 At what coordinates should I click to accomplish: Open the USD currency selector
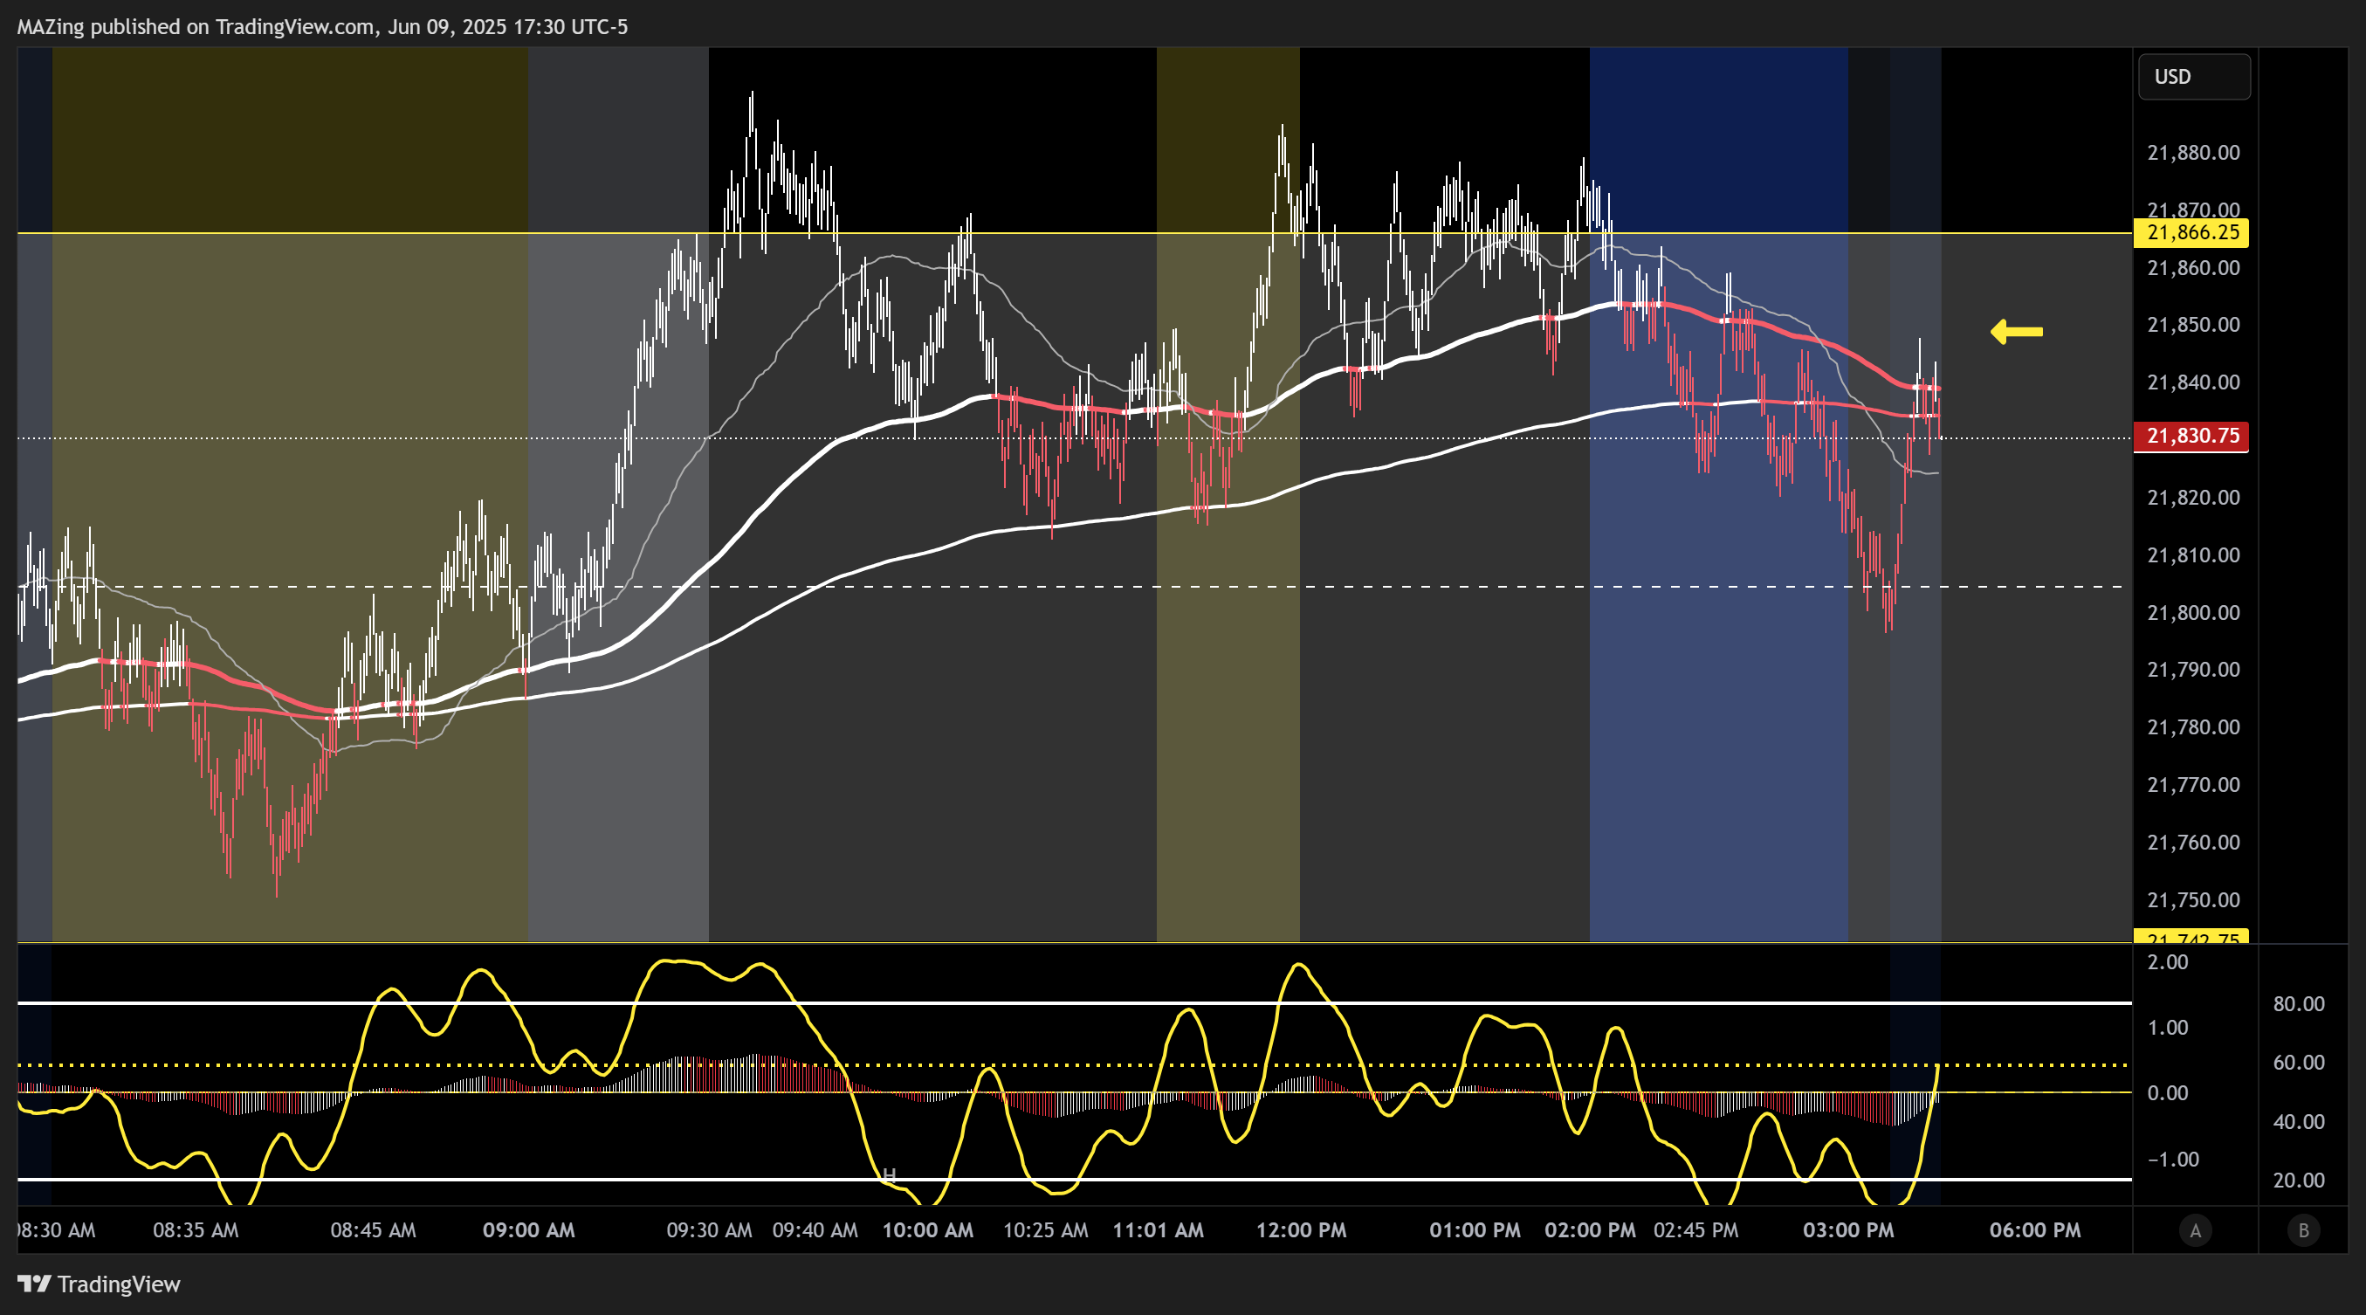point(2194,77)
